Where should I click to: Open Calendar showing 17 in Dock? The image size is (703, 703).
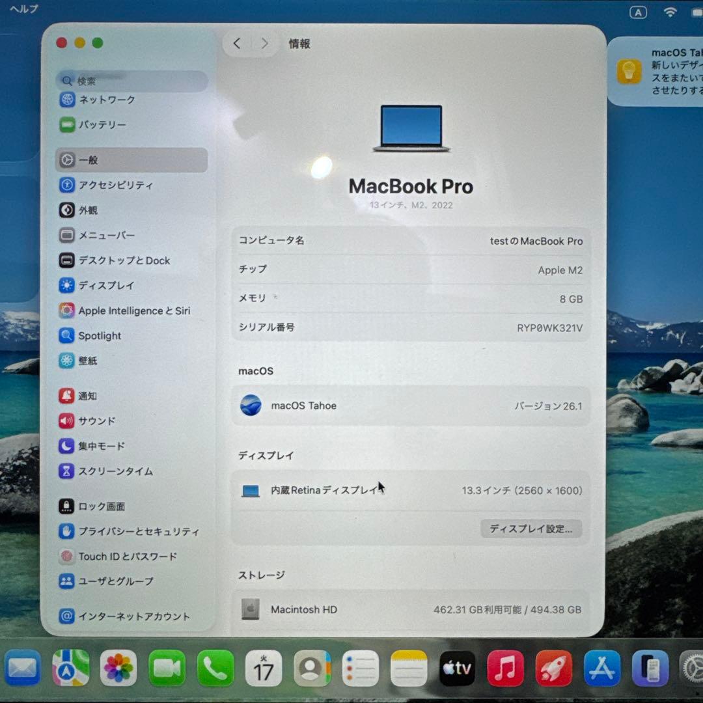point(264,668)
